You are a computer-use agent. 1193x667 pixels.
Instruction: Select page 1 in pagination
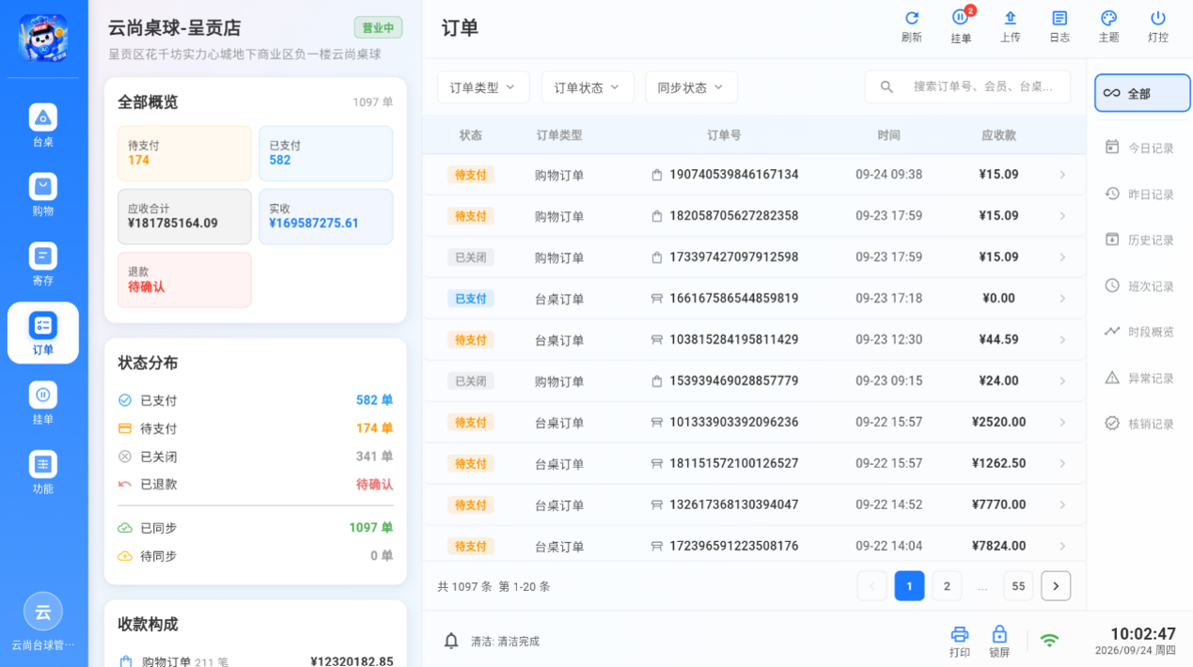tap(909, 586)
